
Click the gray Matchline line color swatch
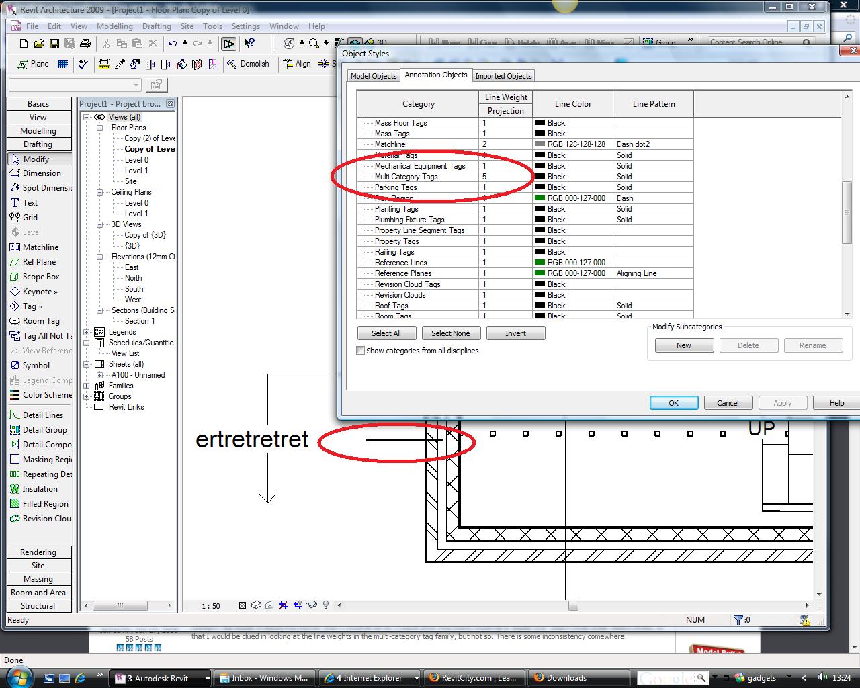540,144
